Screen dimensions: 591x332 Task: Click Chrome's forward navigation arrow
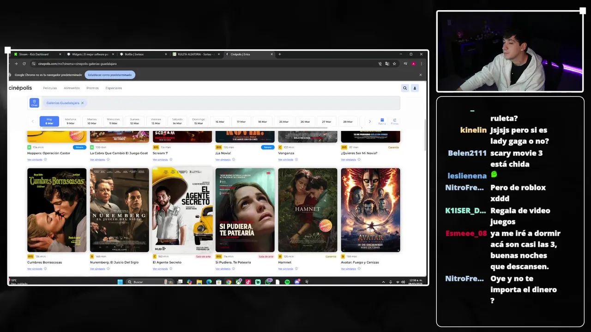(x=16, y=64)
